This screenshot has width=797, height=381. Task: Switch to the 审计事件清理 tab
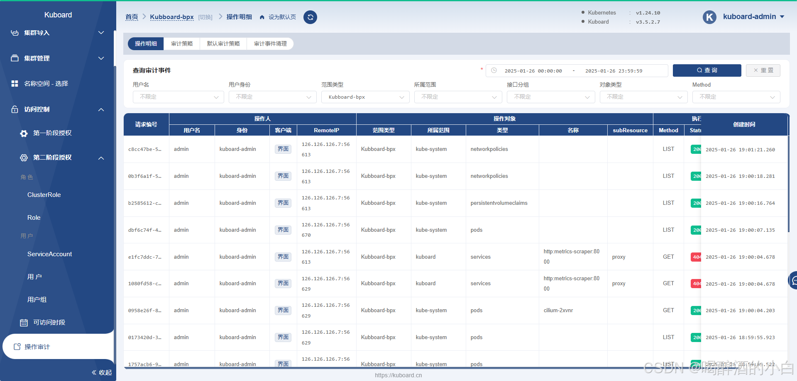[x=270, y=44]
